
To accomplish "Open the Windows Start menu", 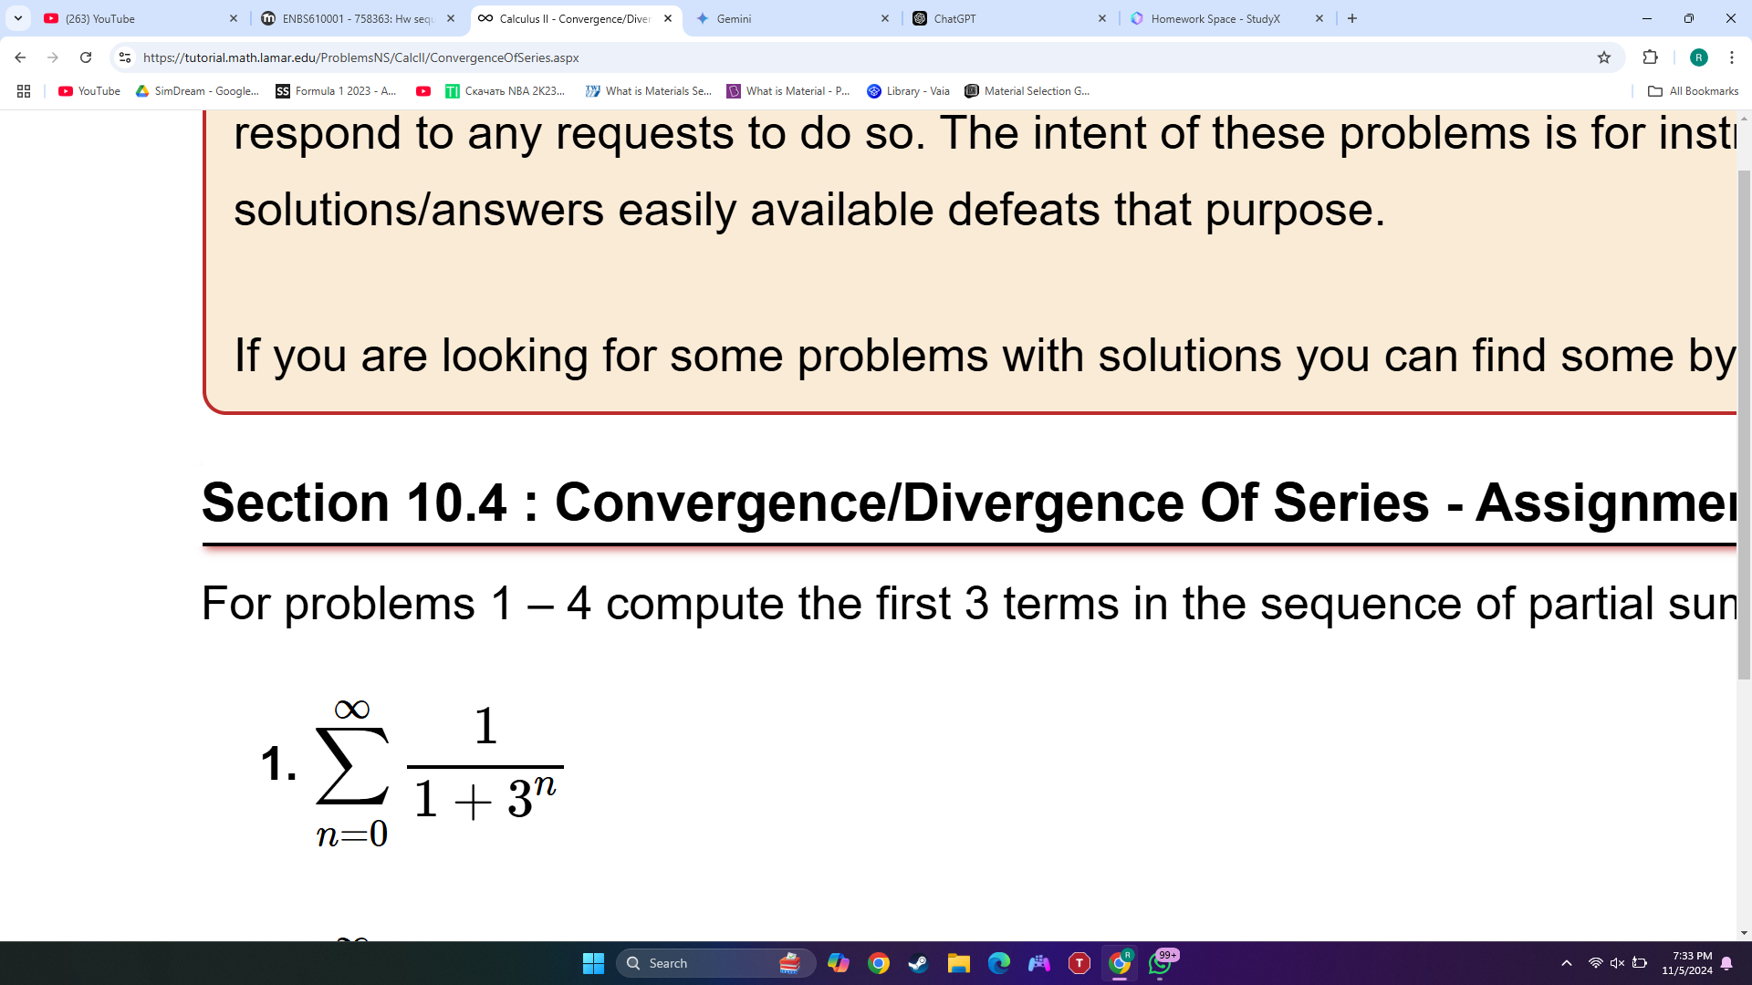I will click(x=593, y=963).
